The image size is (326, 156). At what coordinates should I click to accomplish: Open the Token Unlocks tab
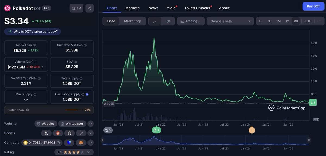(198, 8)
